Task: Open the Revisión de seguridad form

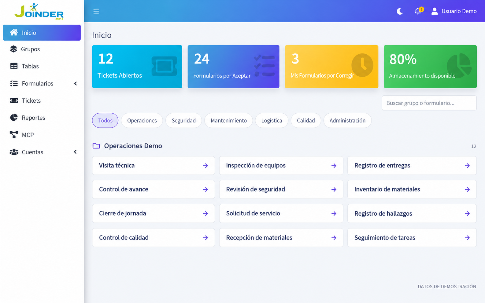Action: 281,189
